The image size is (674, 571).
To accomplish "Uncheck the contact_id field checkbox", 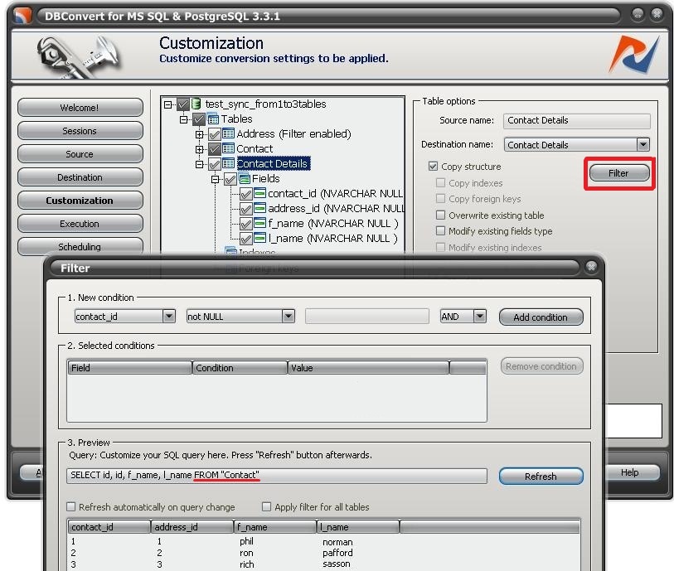I will coord(245,194).
